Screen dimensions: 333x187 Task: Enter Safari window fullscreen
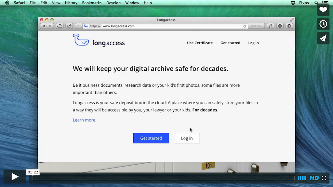click(x=292, y=20)
